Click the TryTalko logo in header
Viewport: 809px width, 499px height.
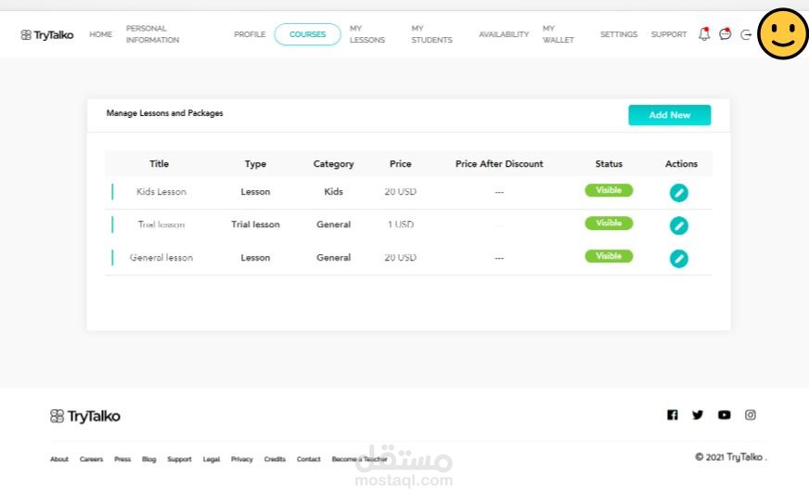[47, 34]
